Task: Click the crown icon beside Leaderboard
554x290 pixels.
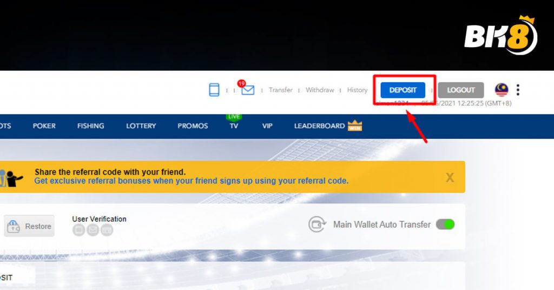Action: [x=355, y=126]
